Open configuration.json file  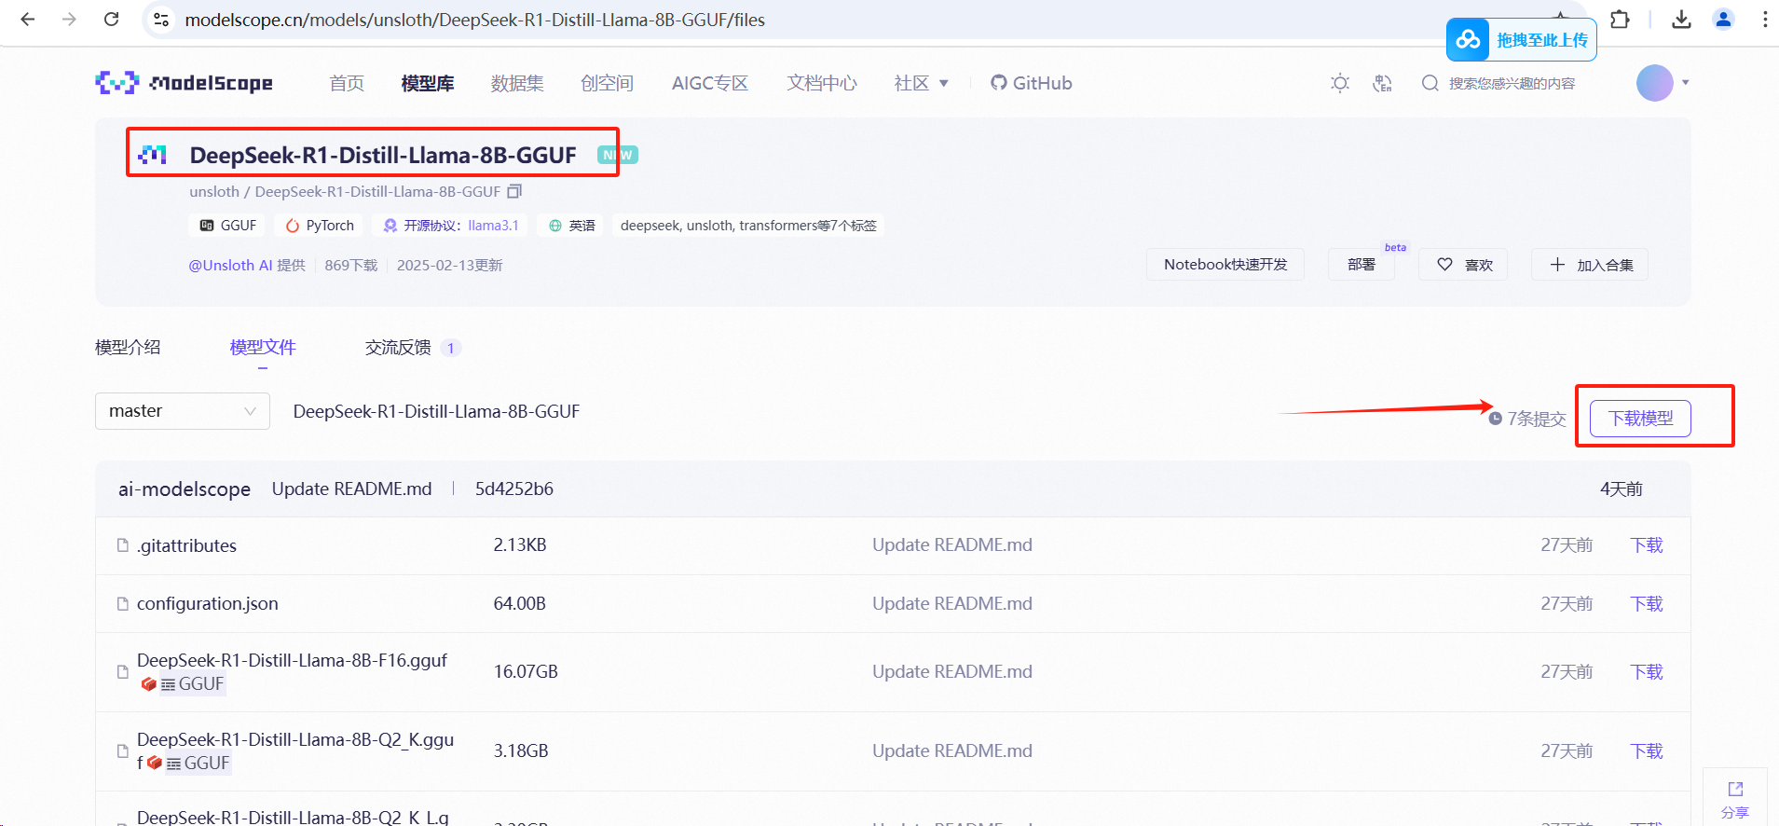[x=207, y=603]
